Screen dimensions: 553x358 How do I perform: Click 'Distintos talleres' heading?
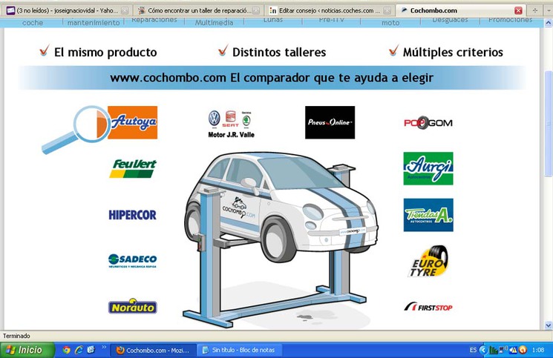(279, 53)
